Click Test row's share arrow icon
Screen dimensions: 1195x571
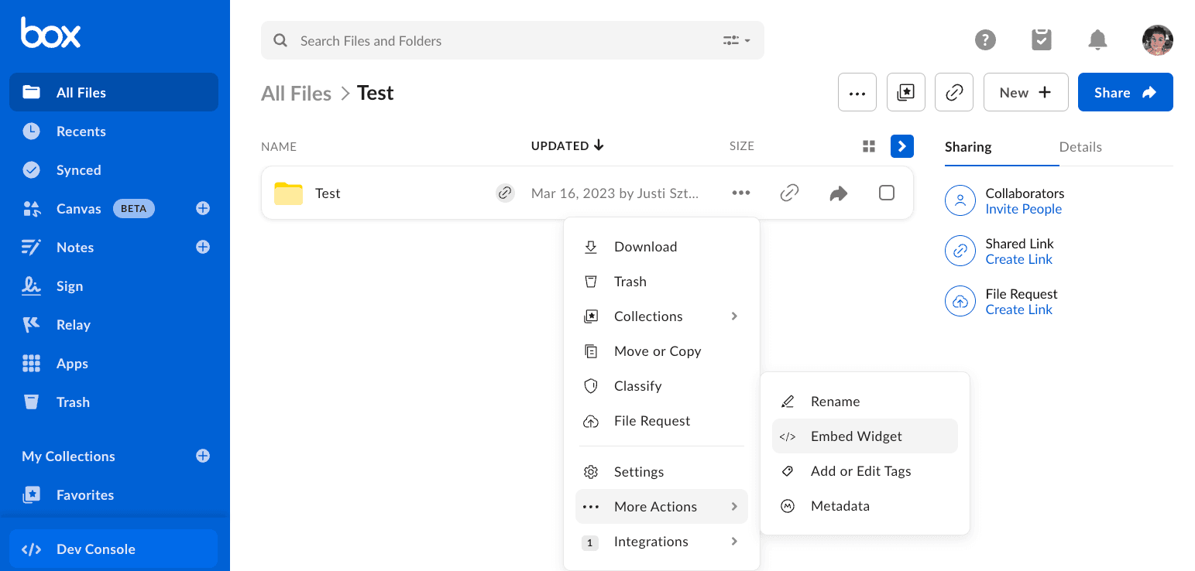[839, 193]
